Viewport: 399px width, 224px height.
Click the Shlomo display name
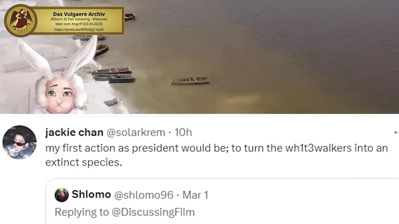91,195
